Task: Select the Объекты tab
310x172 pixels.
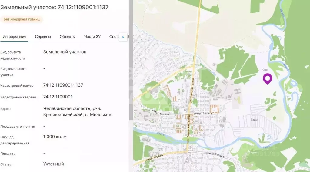Action: click(68, 37)
